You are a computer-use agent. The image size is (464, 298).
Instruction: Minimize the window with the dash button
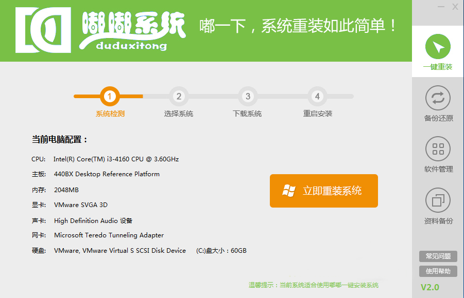click(x=441, y=7)
